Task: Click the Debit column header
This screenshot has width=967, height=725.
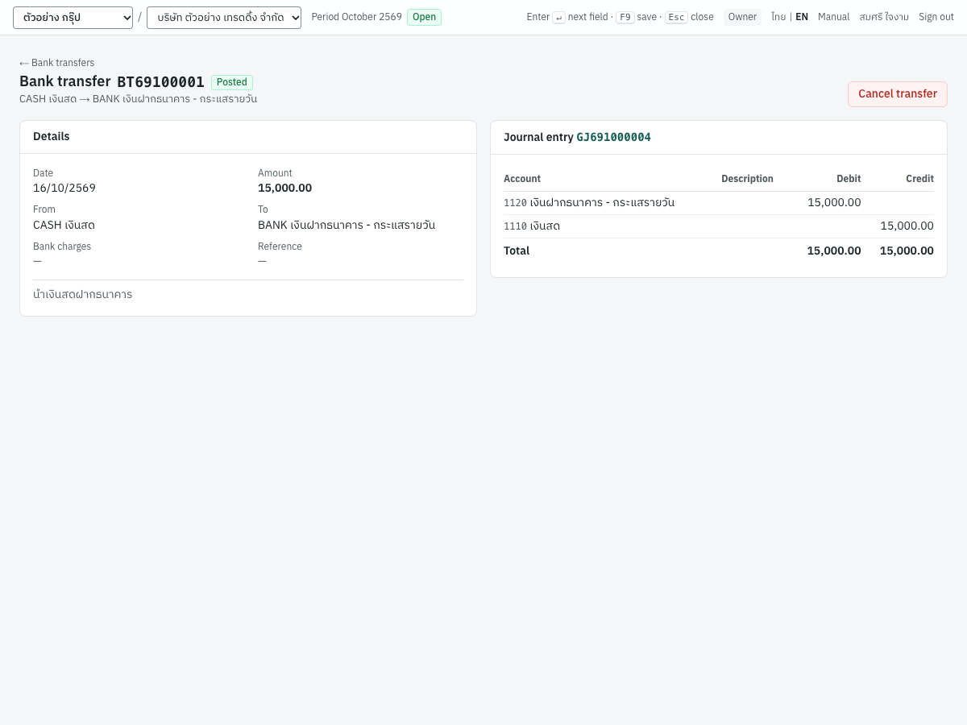Action: click(x=849, y=179)
